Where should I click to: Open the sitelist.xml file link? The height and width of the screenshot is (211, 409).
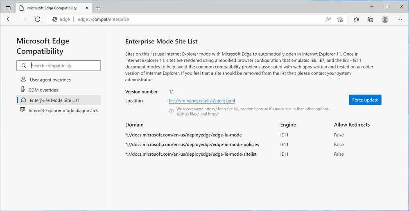click(202, 100)
